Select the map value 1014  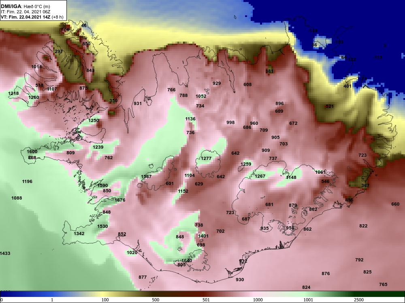click(x=36, y=67)
